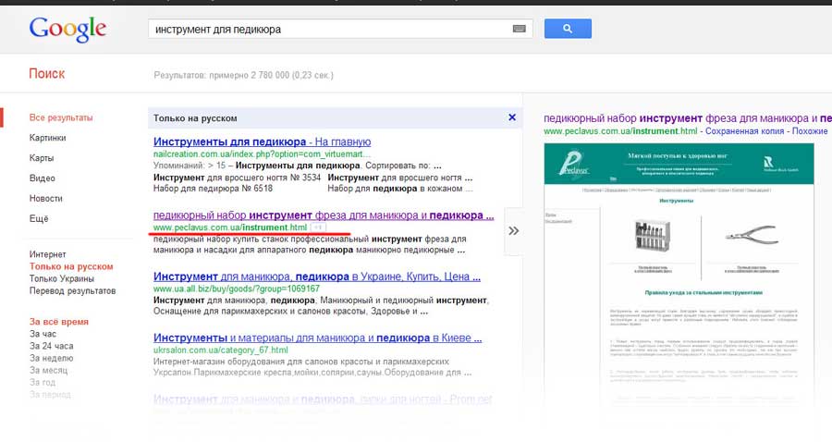
Task: Close the 'Только на русском' filter bar
Action: pos(512,117)
